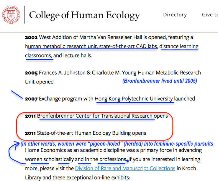218x181 pixels.
Task: Click the blue pigeon-holed annotation text
Action: [x=117, y=144]
